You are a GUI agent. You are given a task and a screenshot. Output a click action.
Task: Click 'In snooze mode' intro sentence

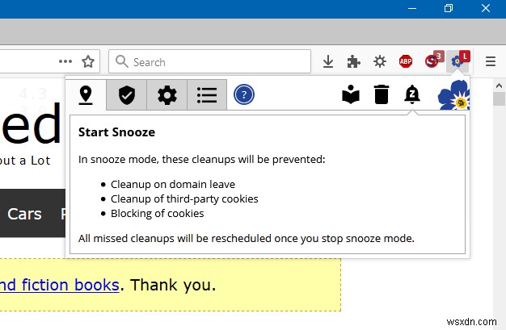coord(202,159)
